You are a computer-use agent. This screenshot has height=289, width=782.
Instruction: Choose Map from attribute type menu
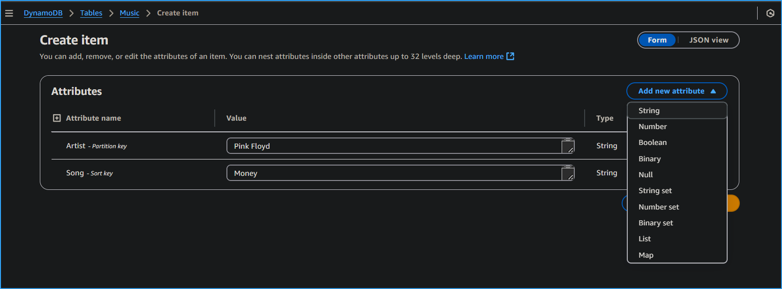click(677, 255)
